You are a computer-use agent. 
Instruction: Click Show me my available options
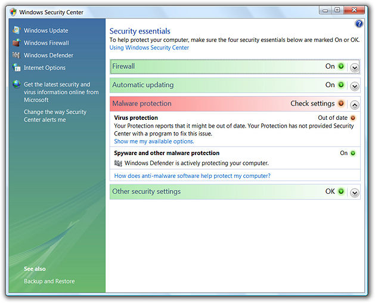pyautogui.click(x=154, y=141)
